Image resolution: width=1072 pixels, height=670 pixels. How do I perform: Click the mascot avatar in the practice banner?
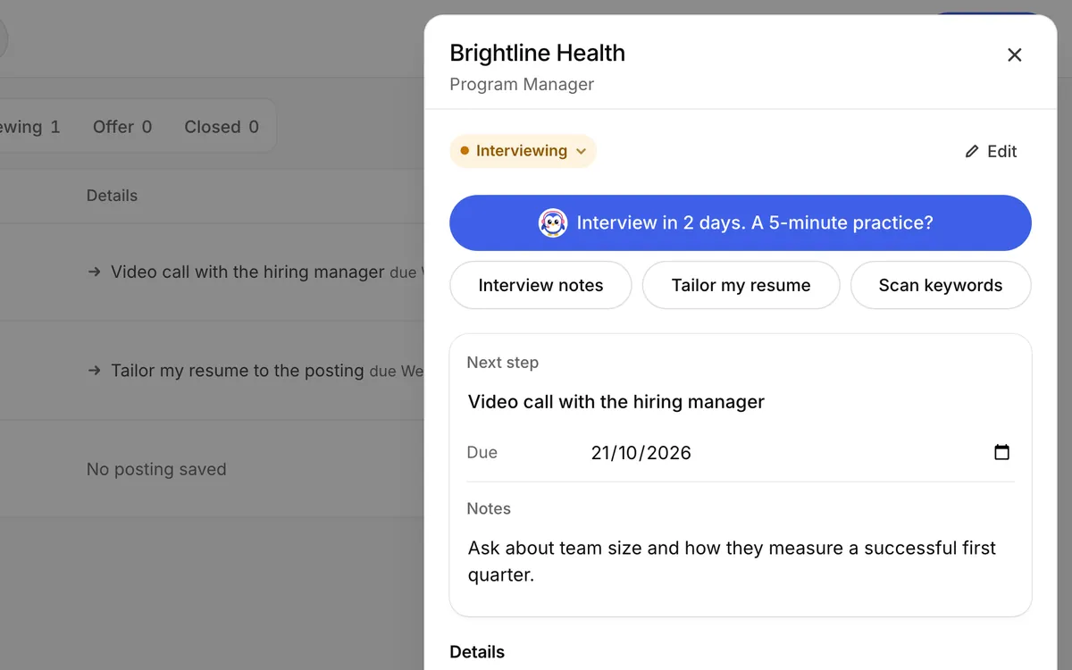553,223
